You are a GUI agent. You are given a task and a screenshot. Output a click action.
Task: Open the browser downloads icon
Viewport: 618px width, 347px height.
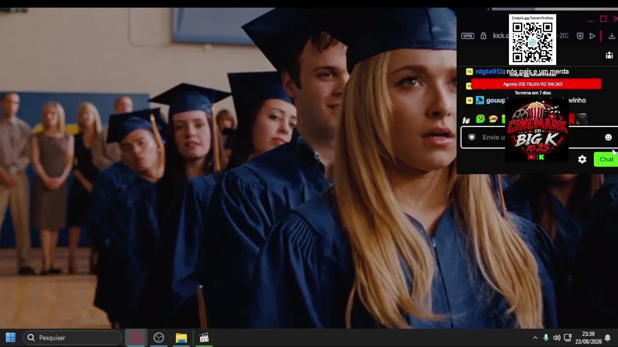612,36
